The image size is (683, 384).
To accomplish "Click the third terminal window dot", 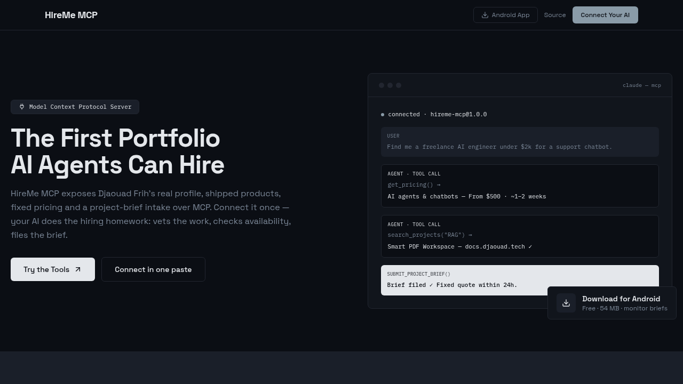I will (399, 85).
